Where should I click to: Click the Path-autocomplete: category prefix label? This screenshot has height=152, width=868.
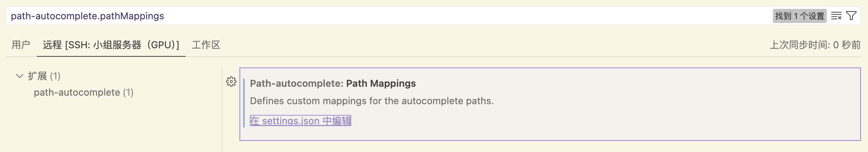point(297,83)
